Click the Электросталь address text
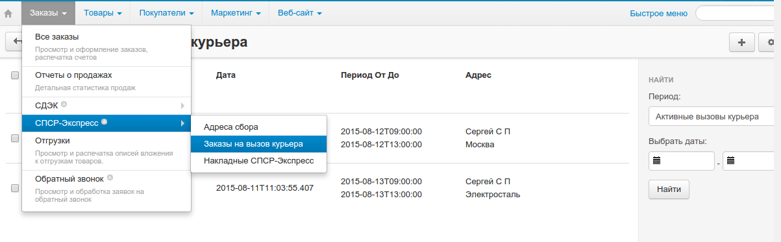The width and height of the screenshot is (781, 242). (x=493, y=195)
